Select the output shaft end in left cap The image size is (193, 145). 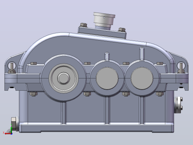coord(63,78)
